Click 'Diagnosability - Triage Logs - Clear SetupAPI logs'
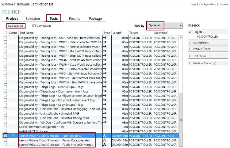The image size is (230, 148). [51, 87]
